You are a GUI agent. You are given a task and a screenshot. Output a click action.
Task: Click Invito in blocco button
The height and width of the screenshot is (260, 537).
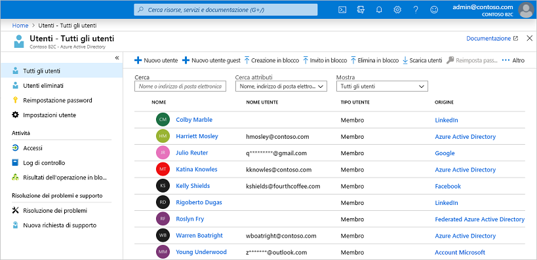(325, 60)
